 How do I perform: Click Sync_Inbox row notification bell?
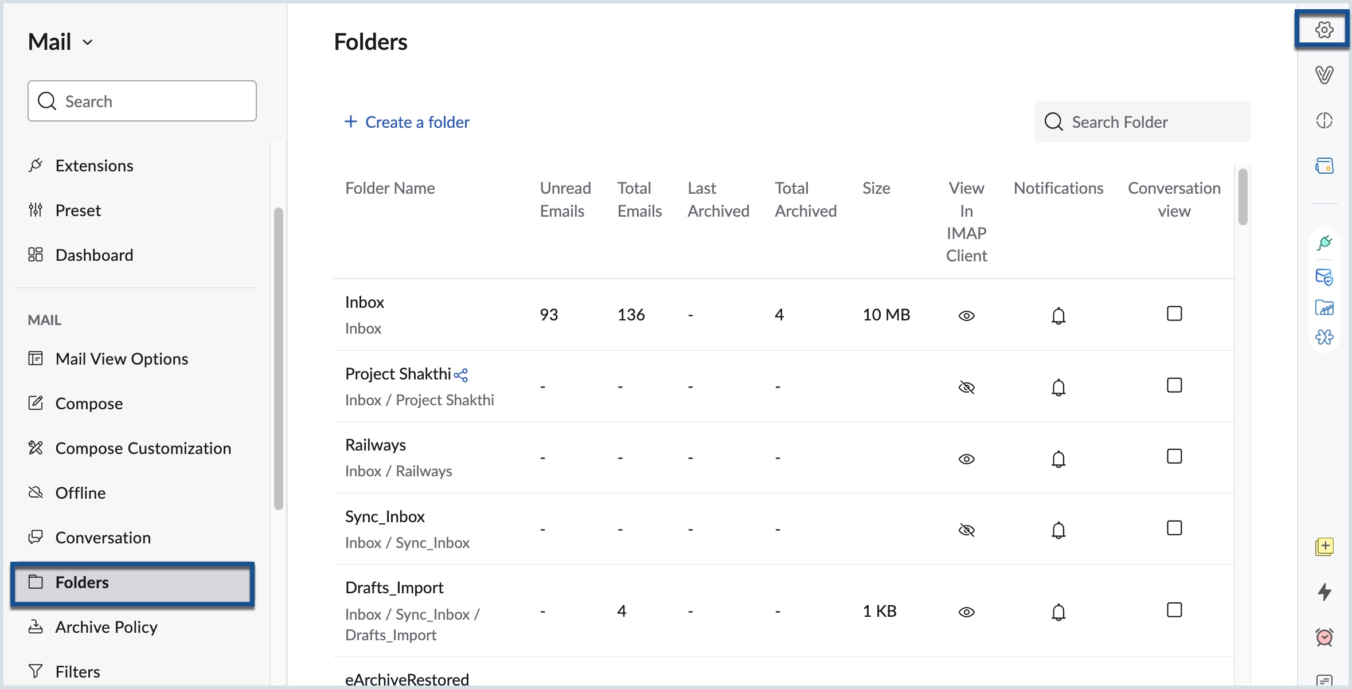[x=1058, y=530]
